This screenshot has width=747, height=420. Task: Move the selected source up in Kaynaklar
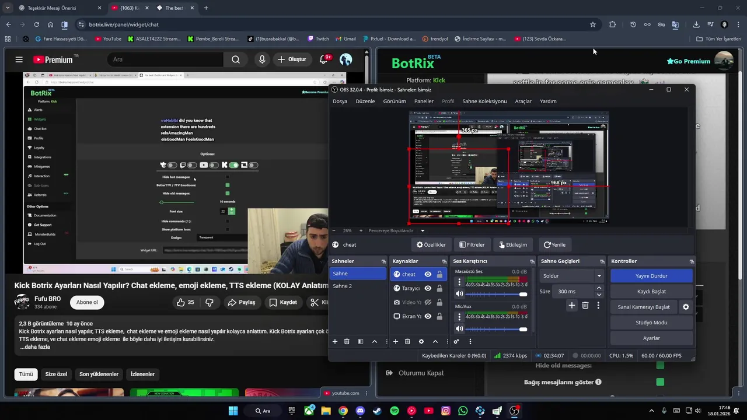[x=435, y=341]
